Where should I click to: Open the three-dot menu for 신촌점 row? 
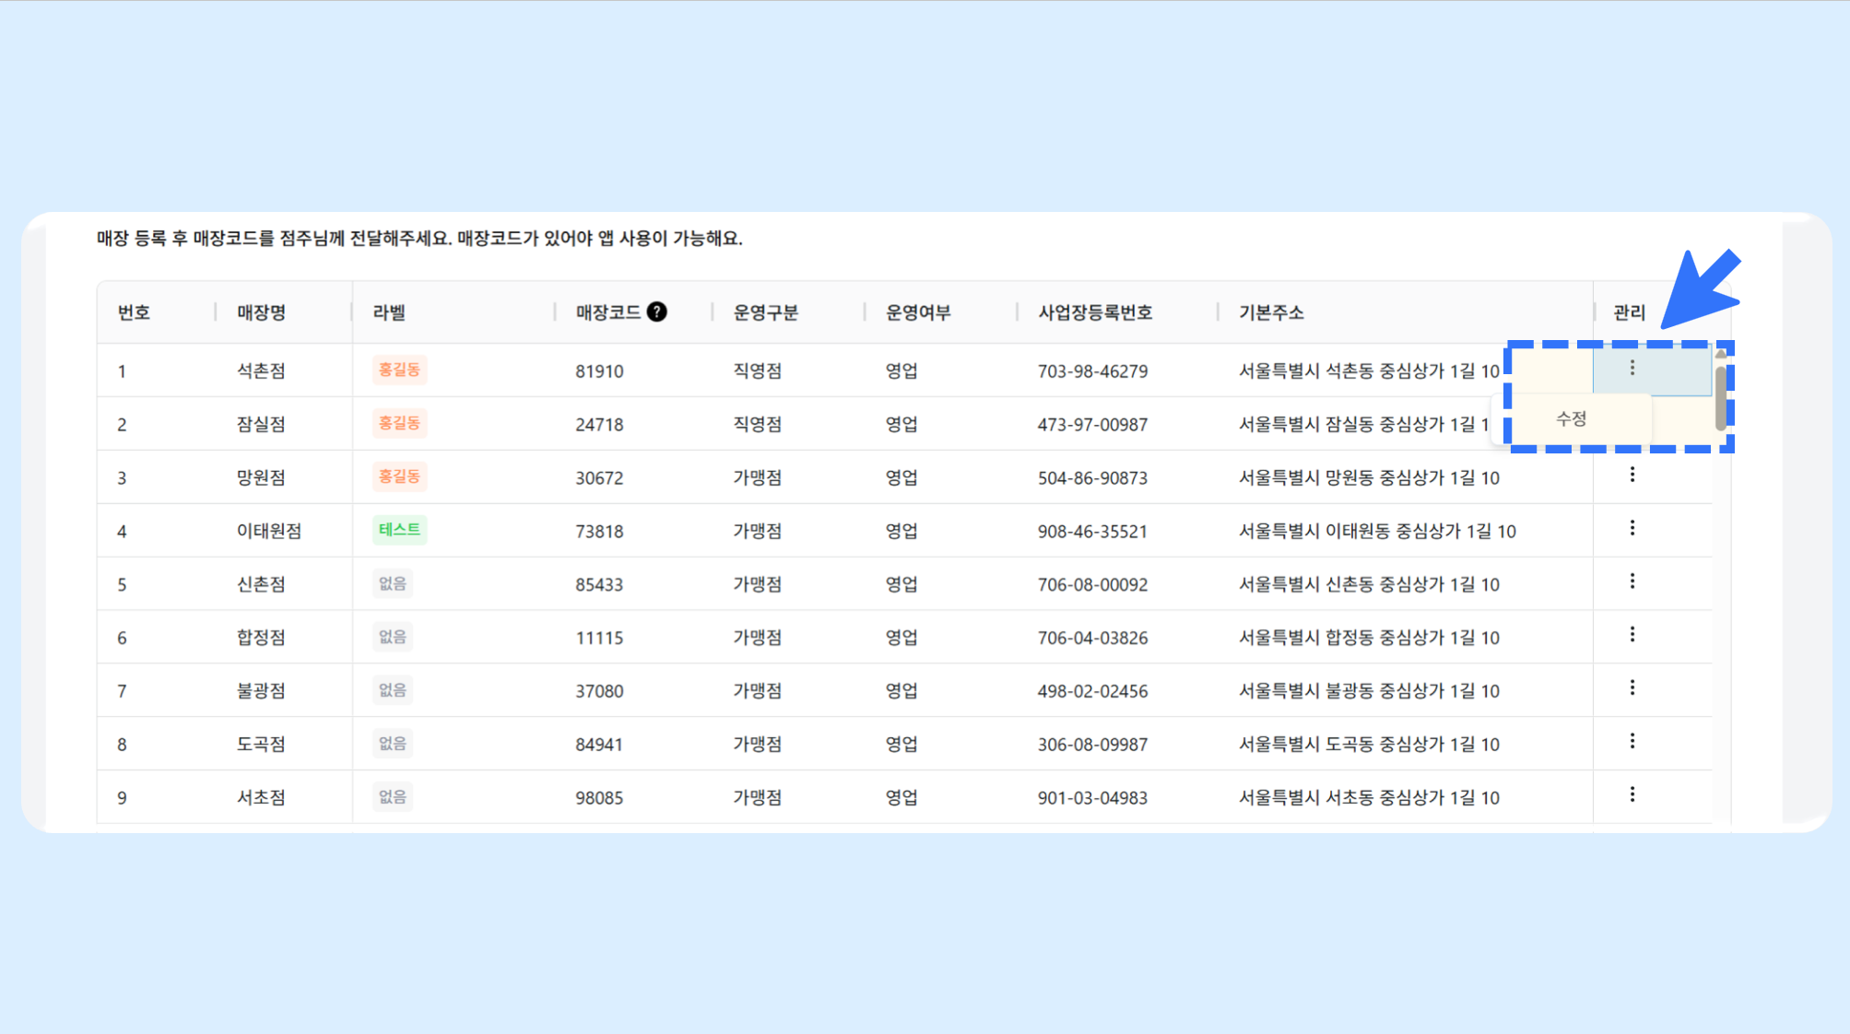pyautogui.click(x=1632, y=582)
